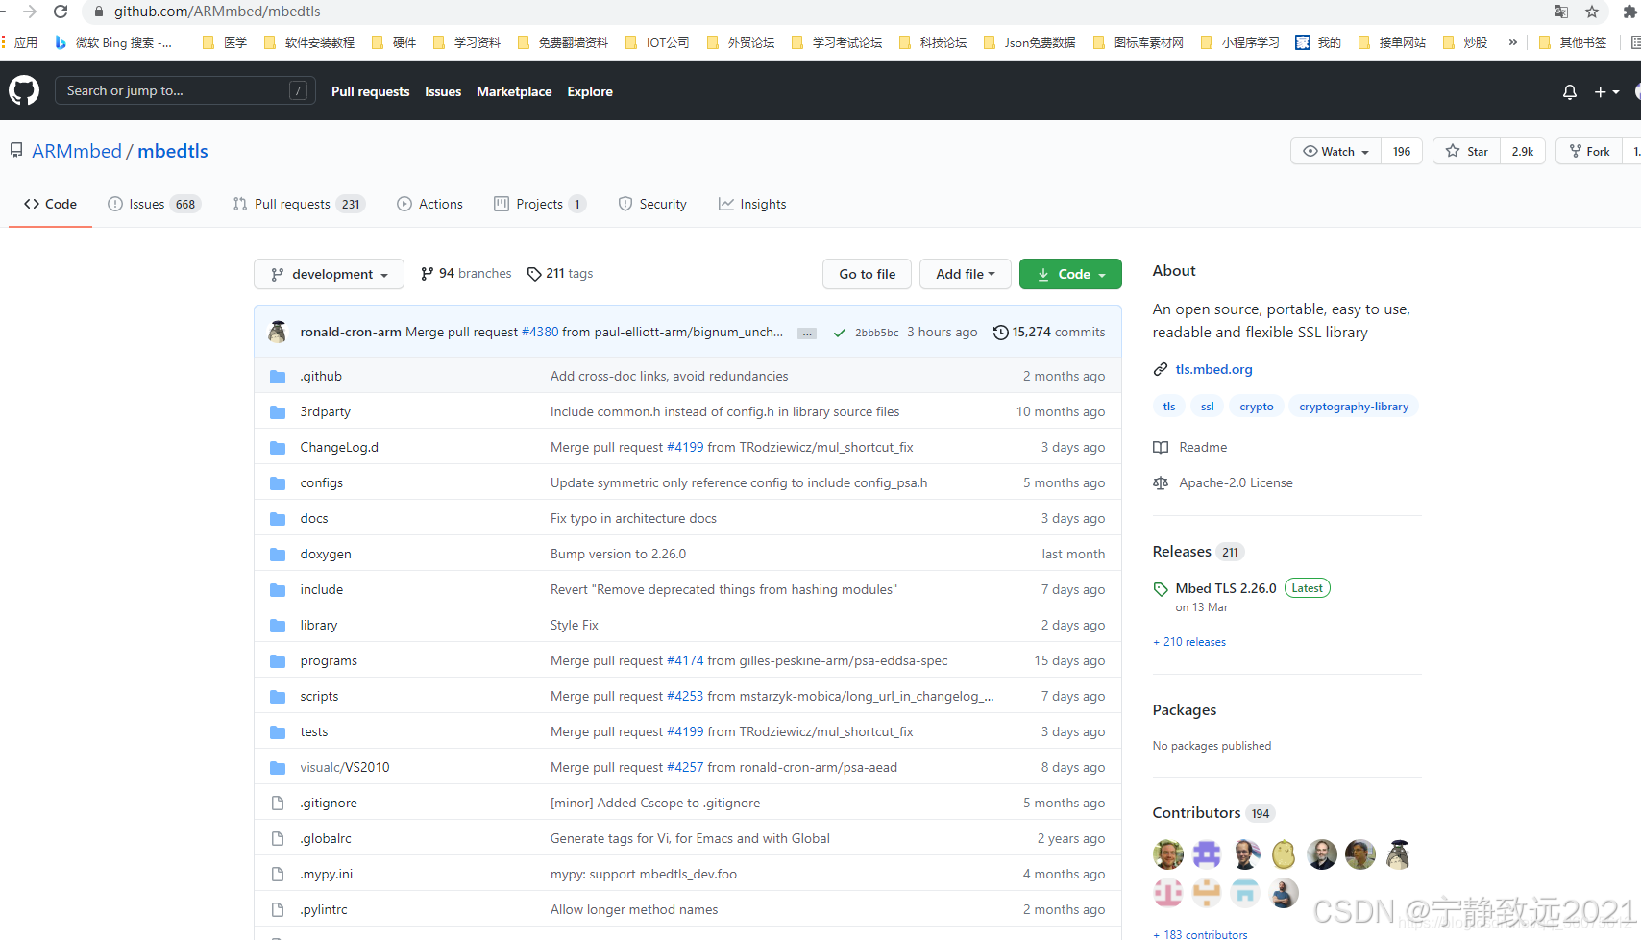Open the tls.mbed.org link

tap(1213, 369)
